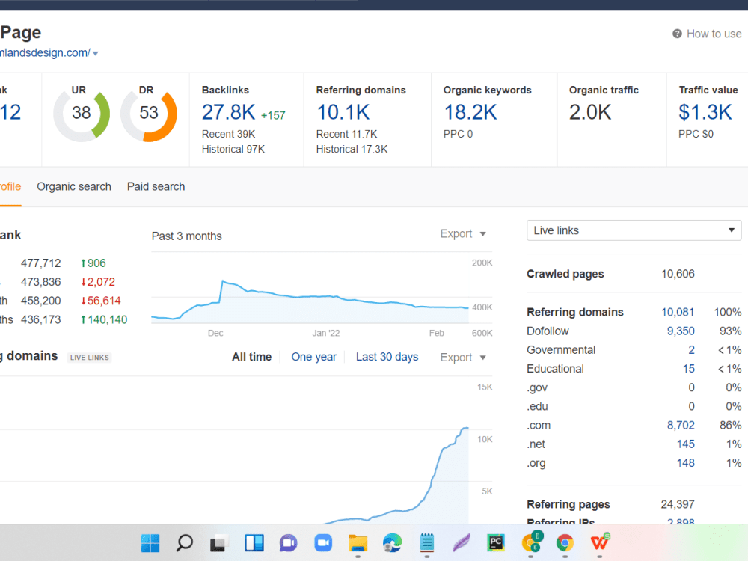Click the rank value 477,712
The width and height of the screenshot is (748, 561).
tap(41, 263)
